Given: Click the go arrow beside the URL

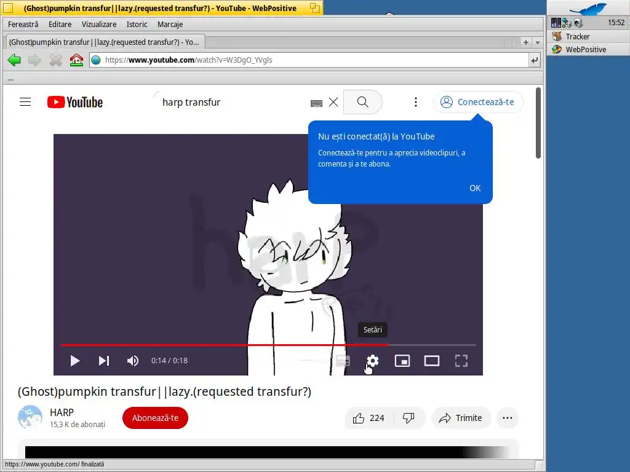Looking at the screenshot, I should click(535, 60).
